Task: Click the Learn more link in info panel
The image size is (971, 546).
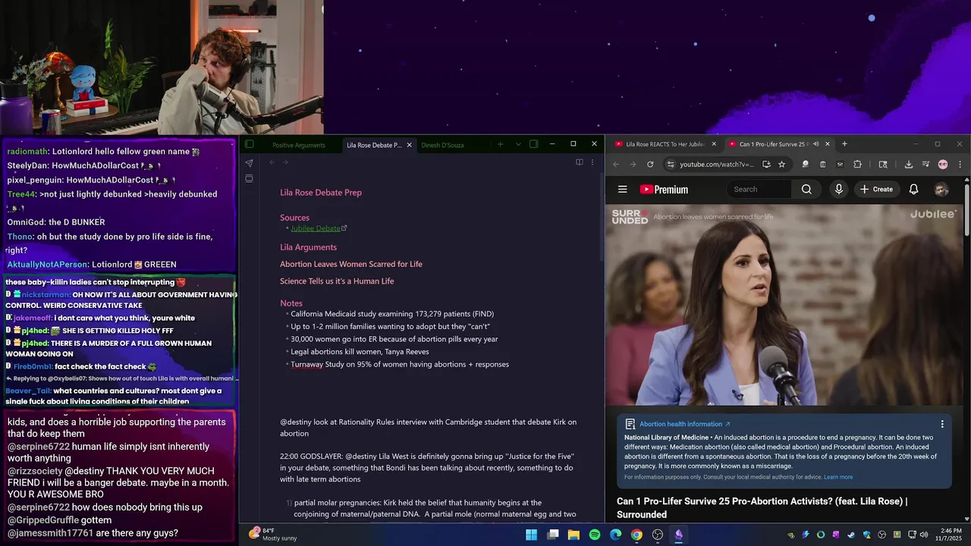Action: tap(838, 477)
